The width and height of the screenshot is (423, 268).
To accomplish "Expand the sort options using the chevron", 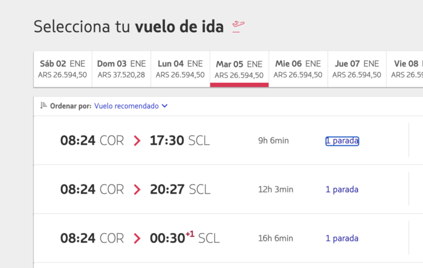I will 165,106.
